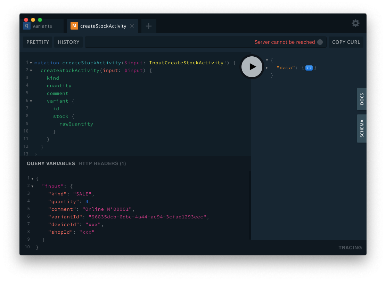The width and height of the screenshot is (386, 281).
Task: Select the createStockActivity tab
Action: pyautogui.click(x=103, y=26)
